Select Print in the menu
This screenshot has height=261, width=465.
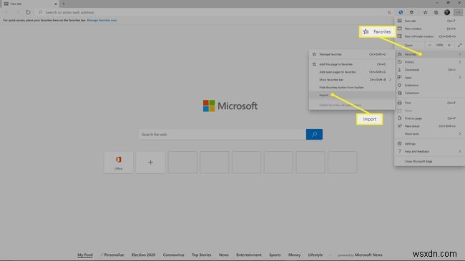[x=429, y=103]
